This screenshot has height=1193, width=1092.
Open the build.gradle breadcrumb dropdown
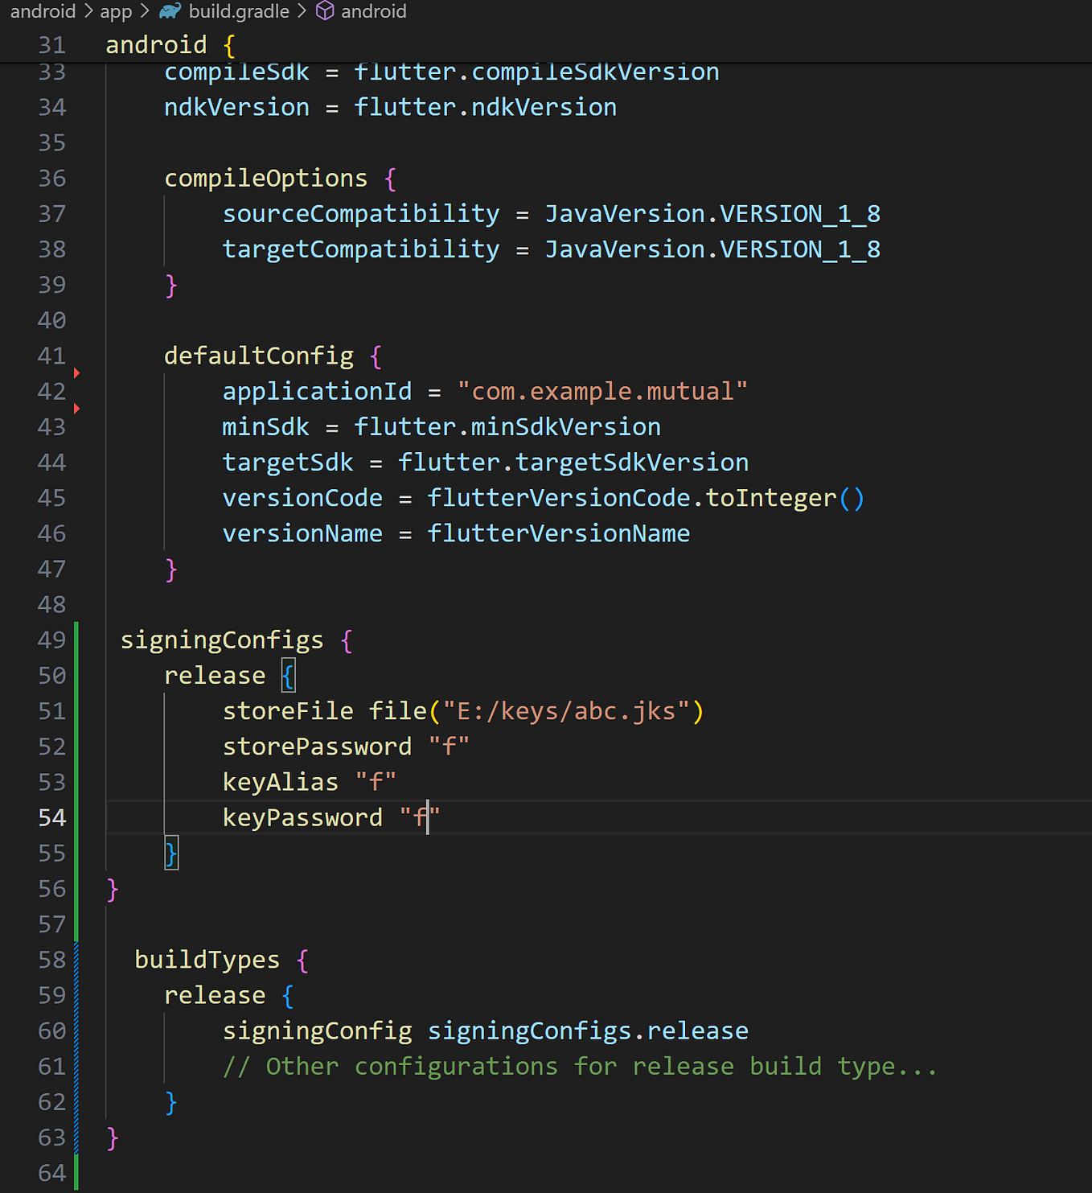(x=238, y=11)
